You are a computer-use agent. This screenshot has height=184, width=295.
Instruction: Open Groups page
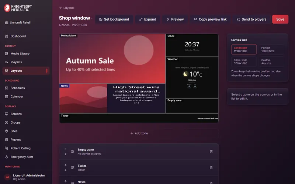click(15, 123)
